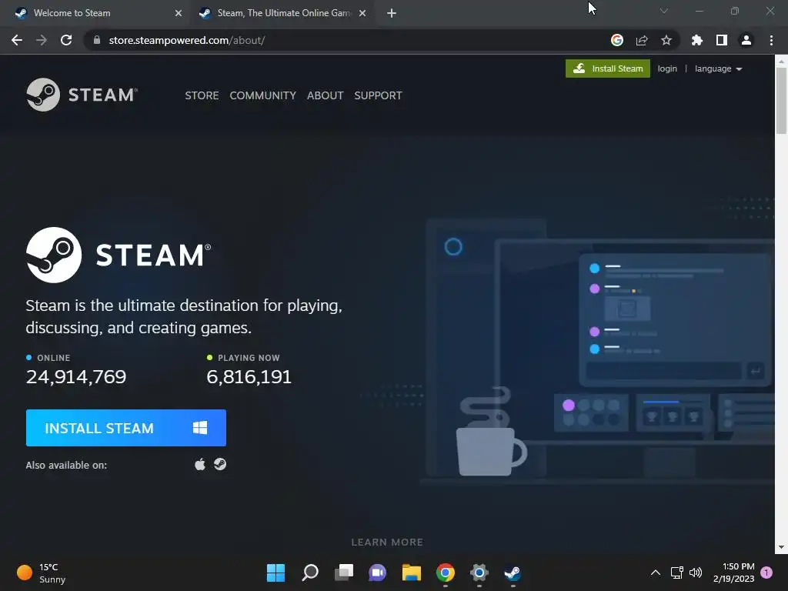View site information via the padlock icon
788x591 pixels.
[97, 40]
